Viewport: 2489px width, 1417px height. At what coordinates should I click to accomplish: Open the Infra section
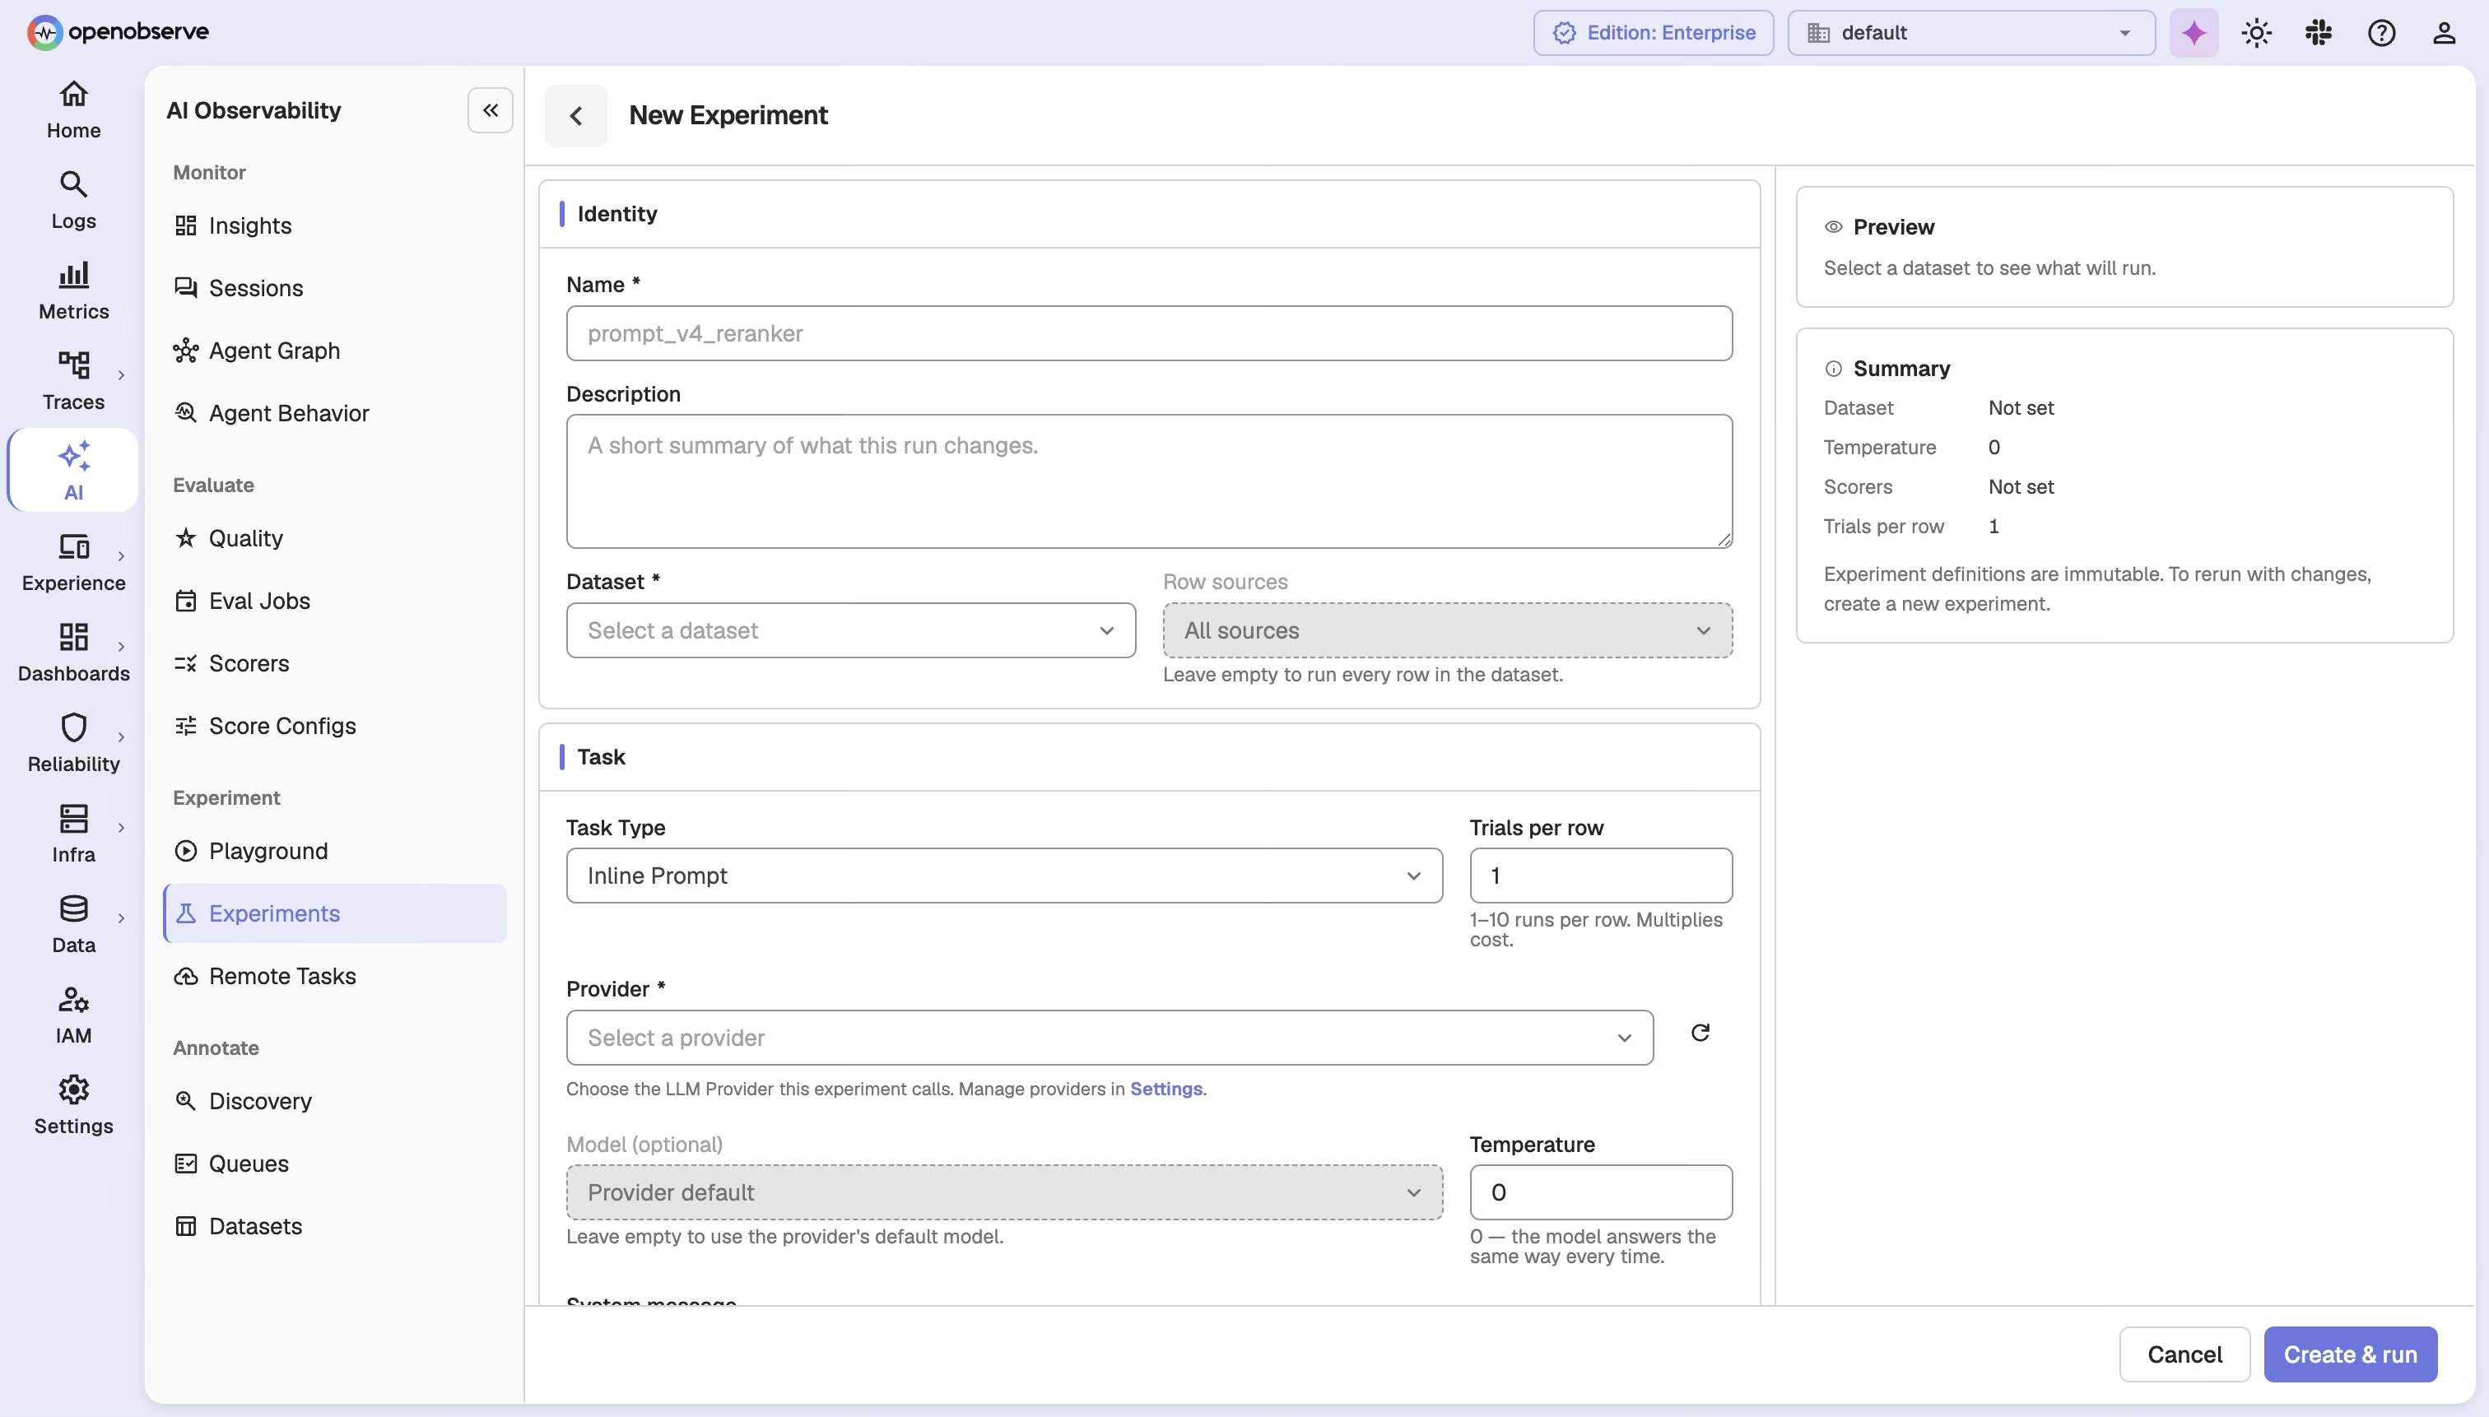pyautogui.click(x=73, y=834)
